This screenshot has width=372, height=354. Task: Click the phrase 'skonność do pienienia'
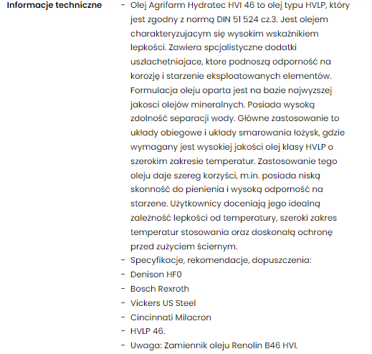point(177,189)
